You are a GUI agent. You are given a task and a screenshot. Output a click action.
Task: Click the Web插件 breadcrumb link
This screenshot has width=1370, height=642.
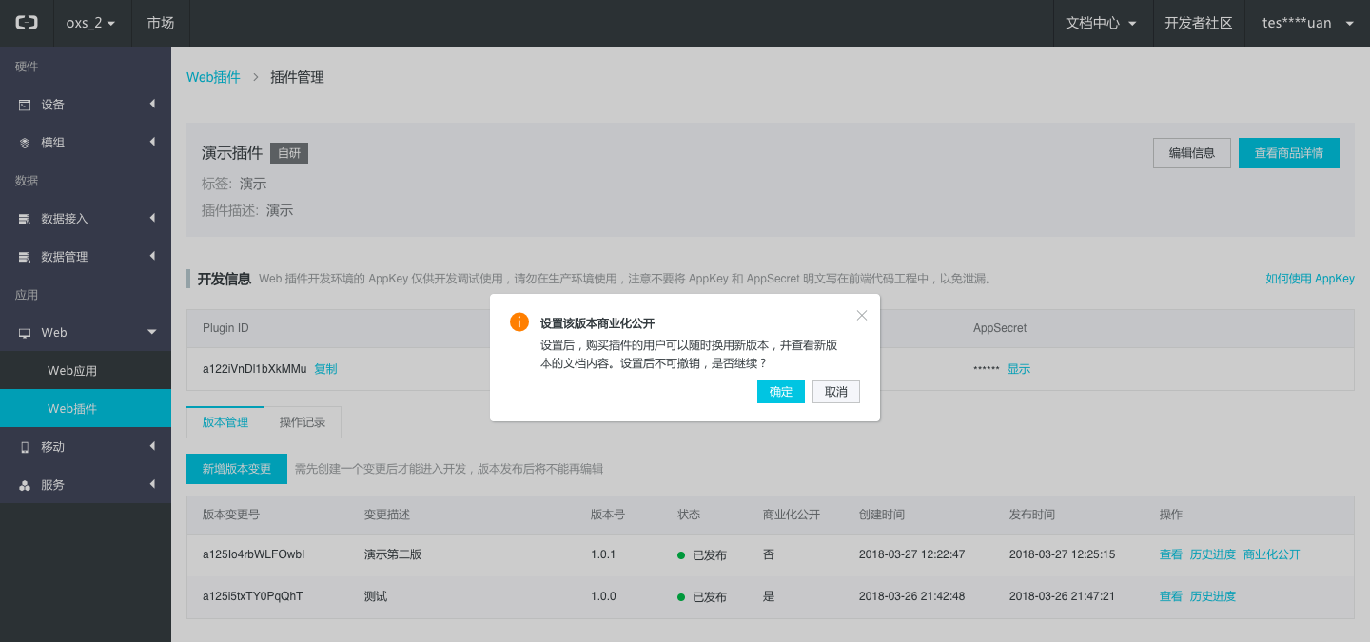pos(213,77)
